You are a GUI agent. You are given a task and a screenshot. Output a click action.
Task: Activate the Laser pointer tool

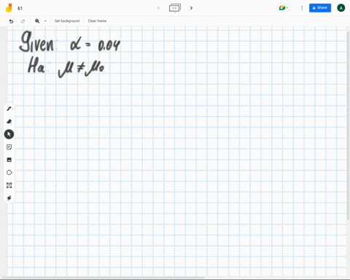(x=9, y=198)
